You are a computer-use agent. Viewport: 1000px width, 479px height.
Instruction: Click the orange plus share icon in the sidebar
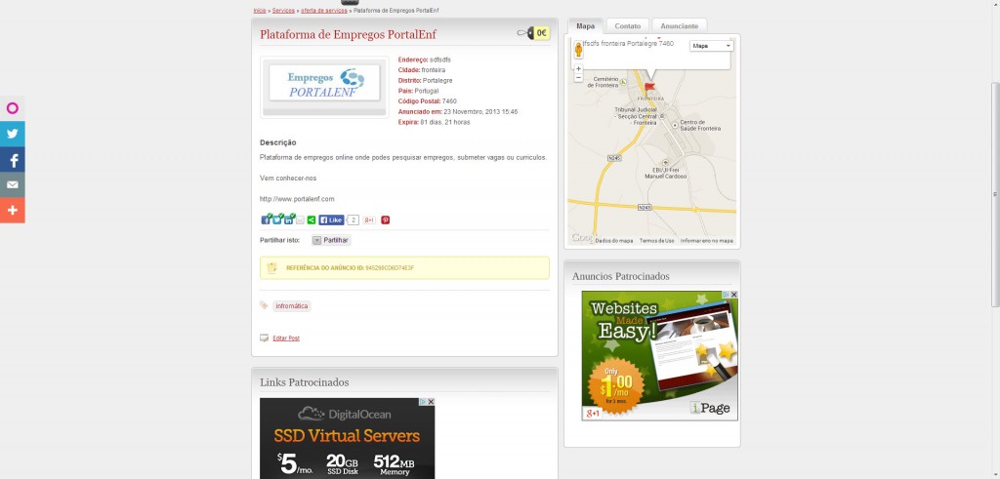[x=12, y=210]
